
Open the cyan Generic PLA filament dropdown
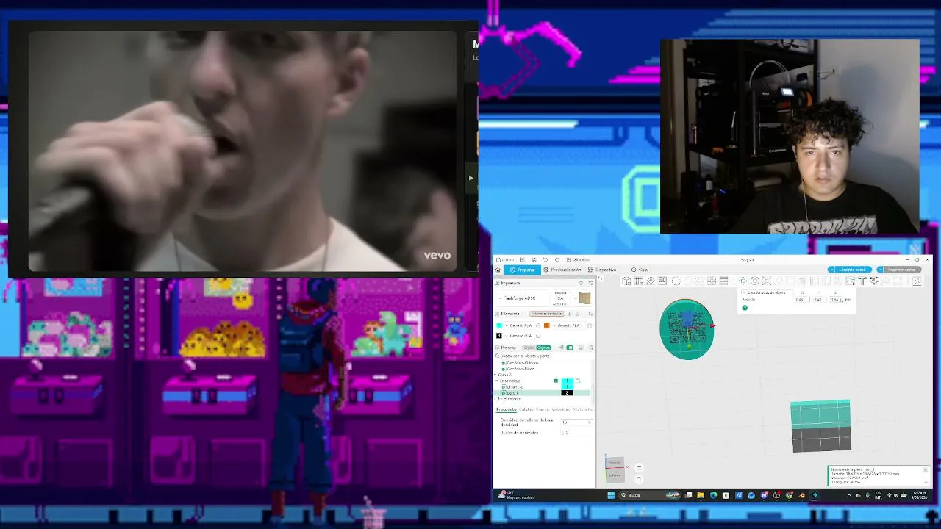518,325
